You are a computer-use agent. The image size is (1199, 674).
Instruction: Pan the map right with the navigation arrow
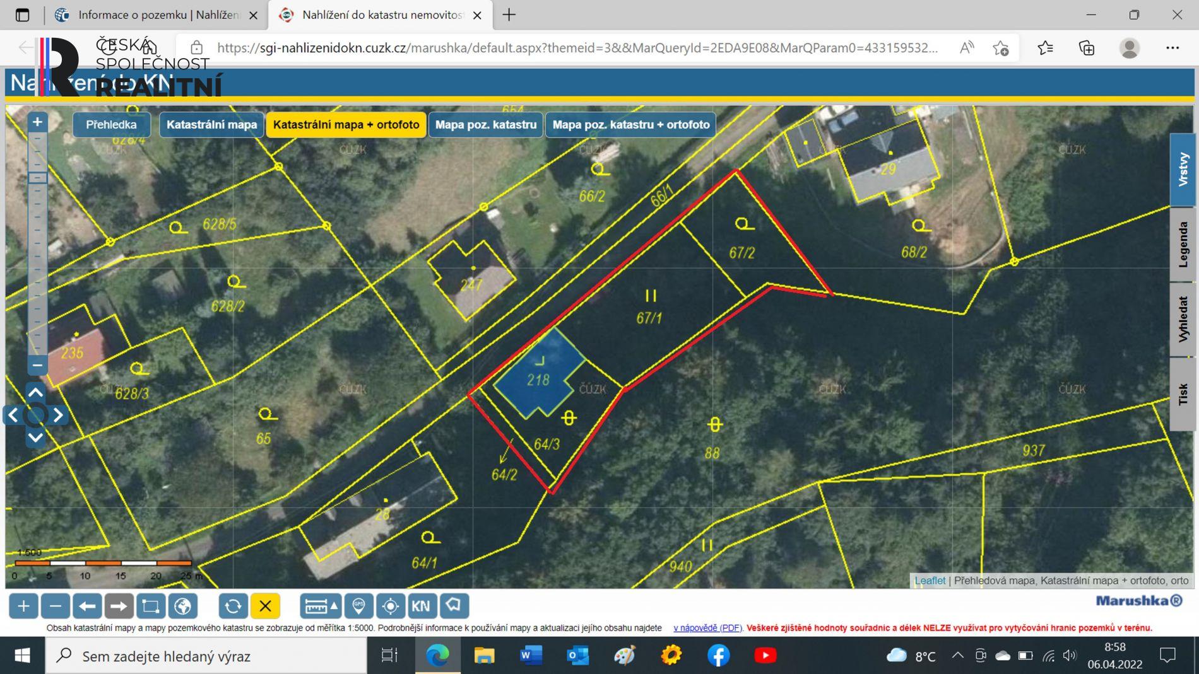pyautogui.click(x=58, y=415)
